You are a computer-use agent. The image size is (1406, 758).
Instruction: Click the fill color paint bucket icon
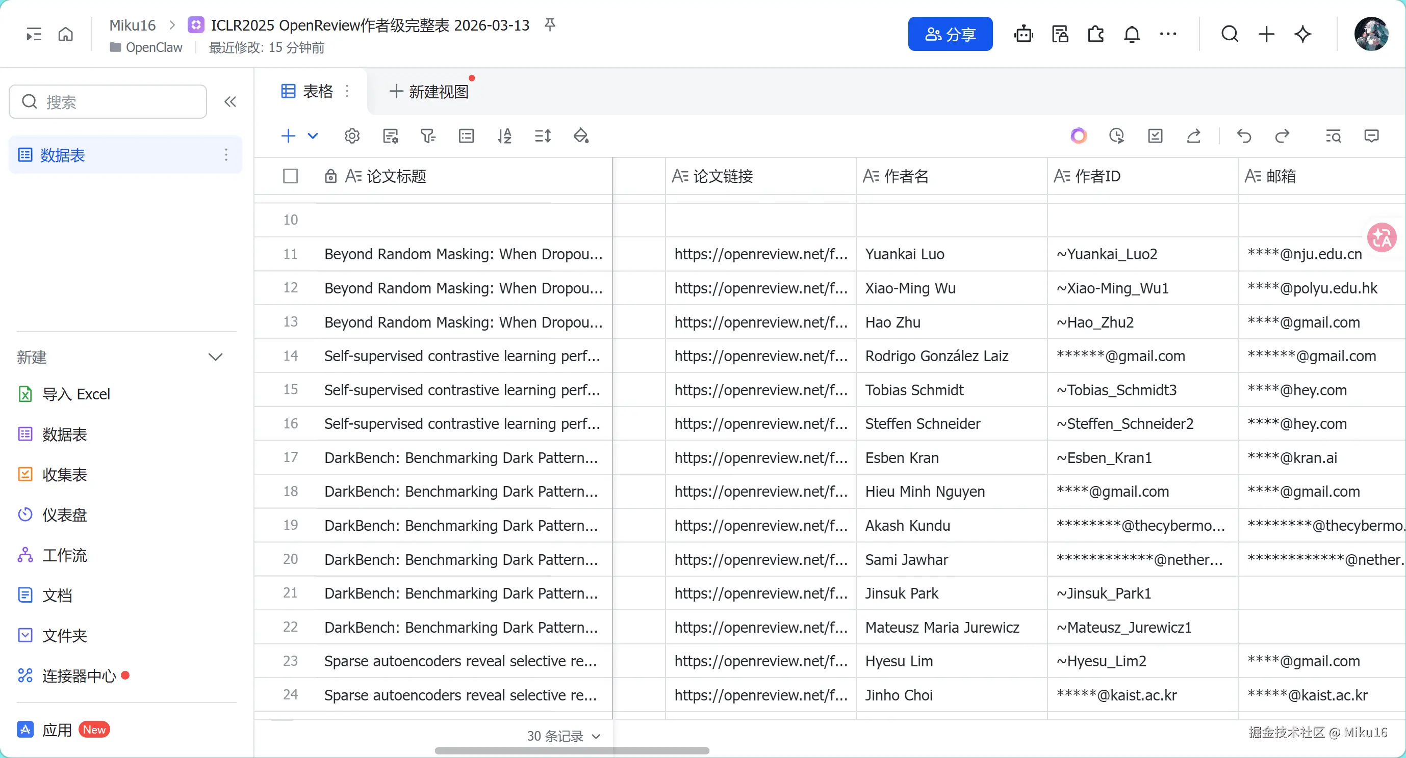581,136
